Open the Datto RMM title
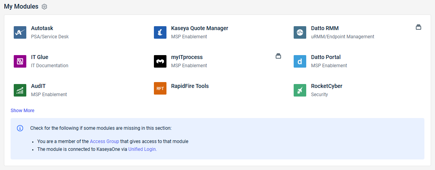 point(325,28)
